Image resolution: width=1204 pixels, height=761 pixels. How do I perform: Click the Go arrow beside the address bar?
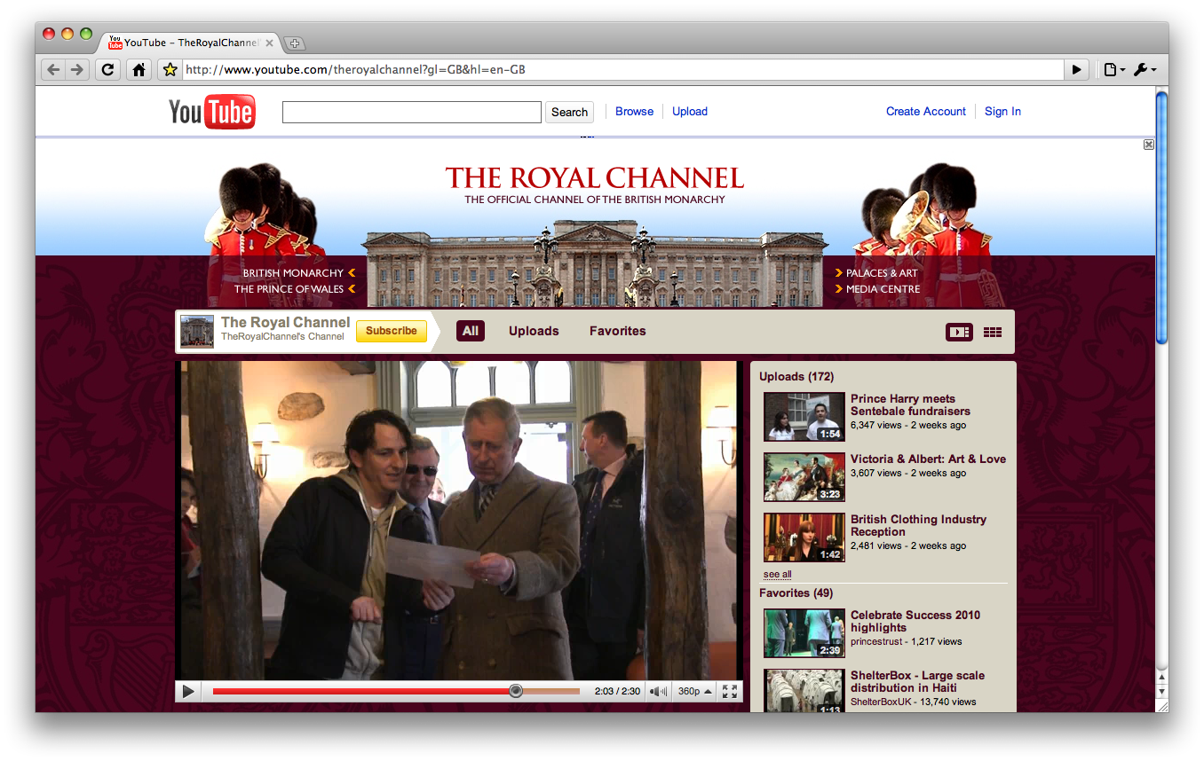tap(1077, 70)
